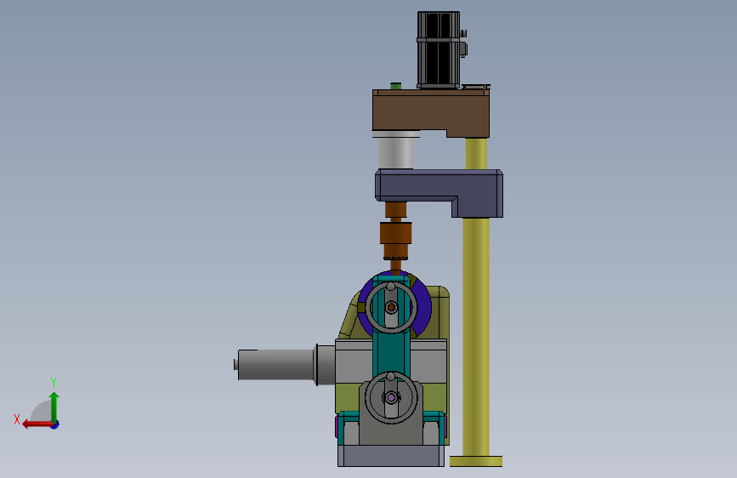Select the lower handwheel on the gray housing
This screenshot has height=478, width=737.
pyautogui.click(x=391, y=397)
